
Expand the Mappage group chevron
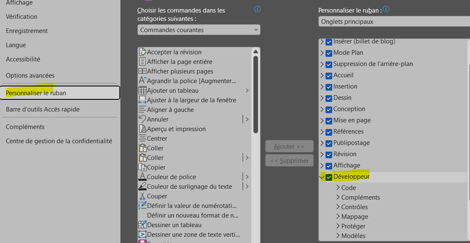click(338, 216)
